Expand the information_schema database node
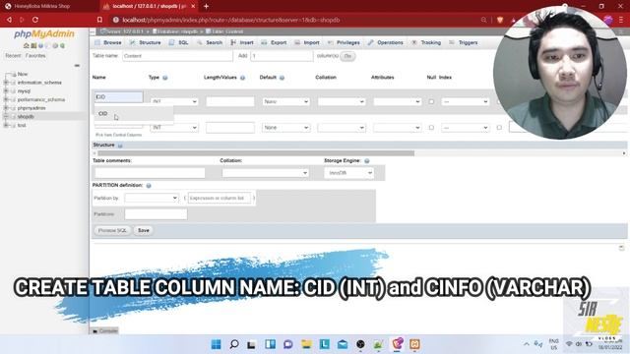This screenshot has height=354, width=630. [6, 83]
